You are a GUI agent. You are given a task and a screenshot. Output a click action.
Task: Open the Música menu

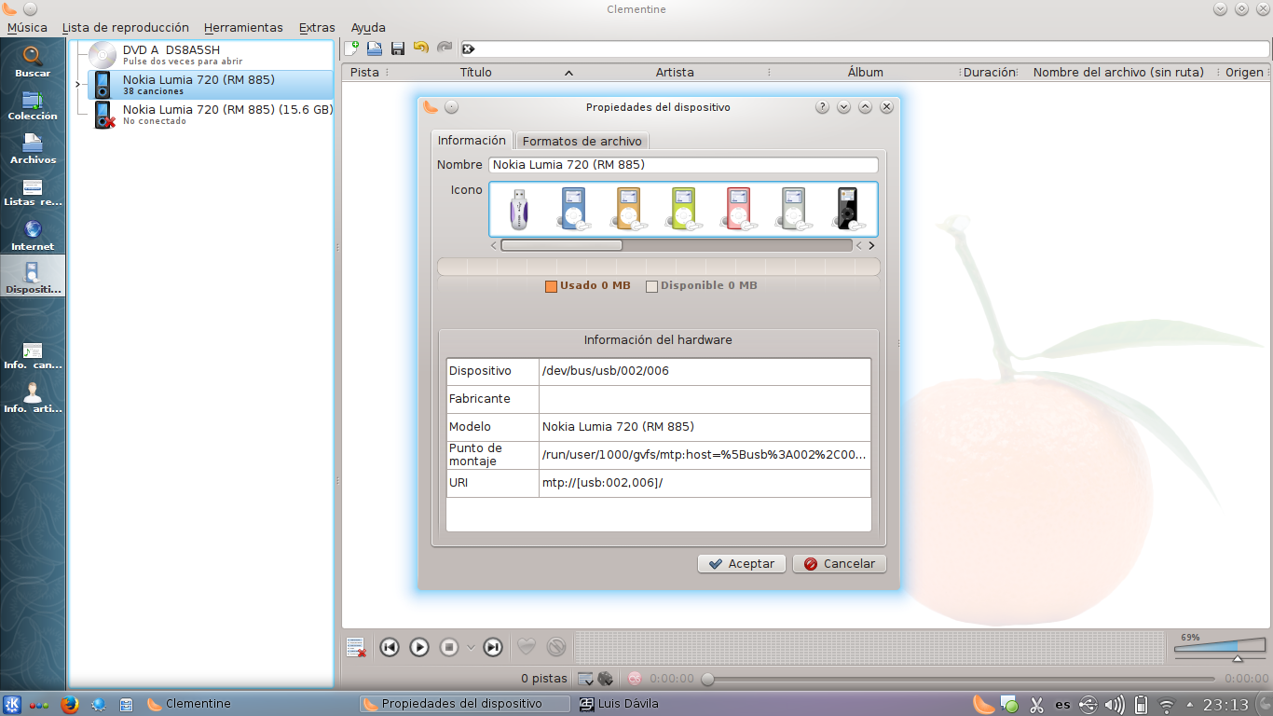pos(27,28)
